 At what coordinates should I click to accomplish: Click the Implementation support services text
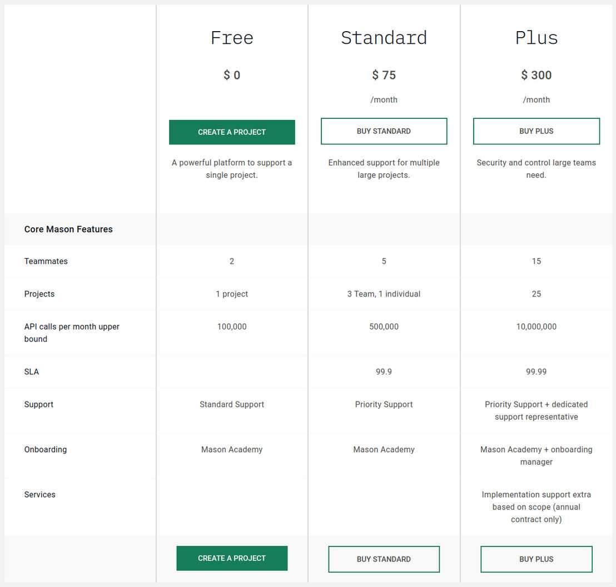536,507
